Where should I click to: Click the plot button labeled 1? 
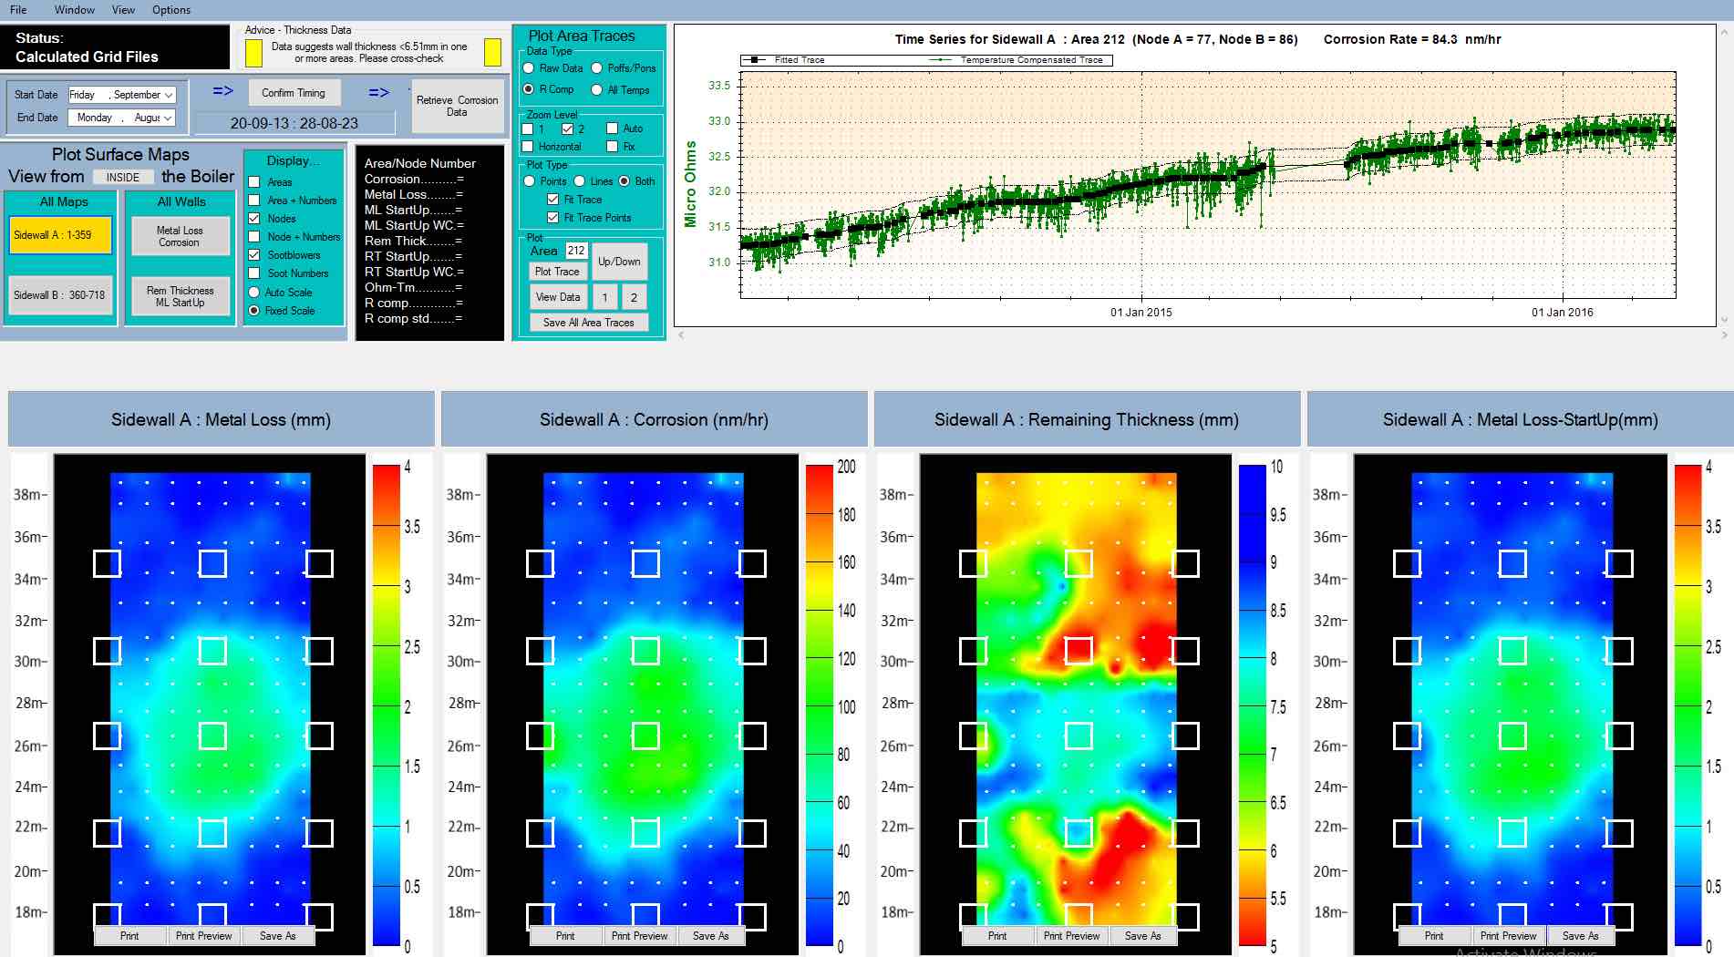point(604,297)
